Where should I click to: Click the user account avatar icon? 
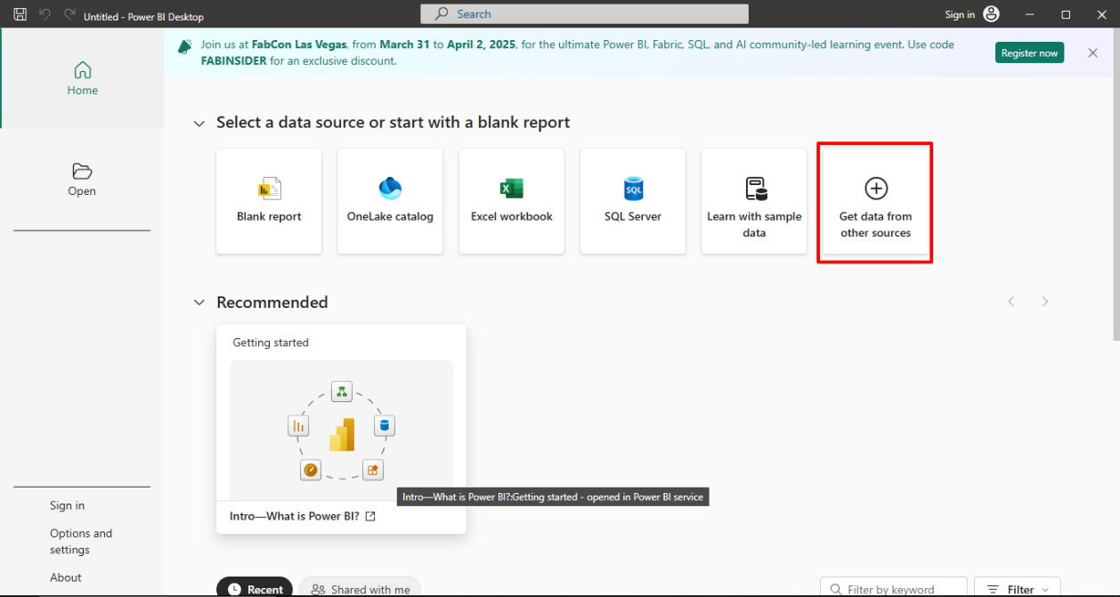click(x=991, y=14)
